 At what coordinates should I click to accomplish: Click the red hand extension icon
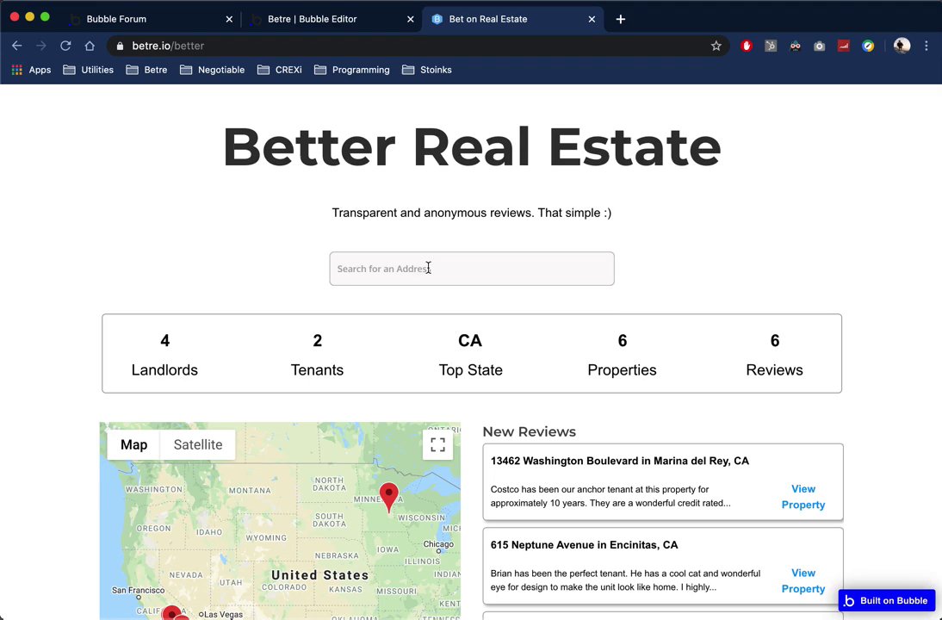(x=747, y=46)
